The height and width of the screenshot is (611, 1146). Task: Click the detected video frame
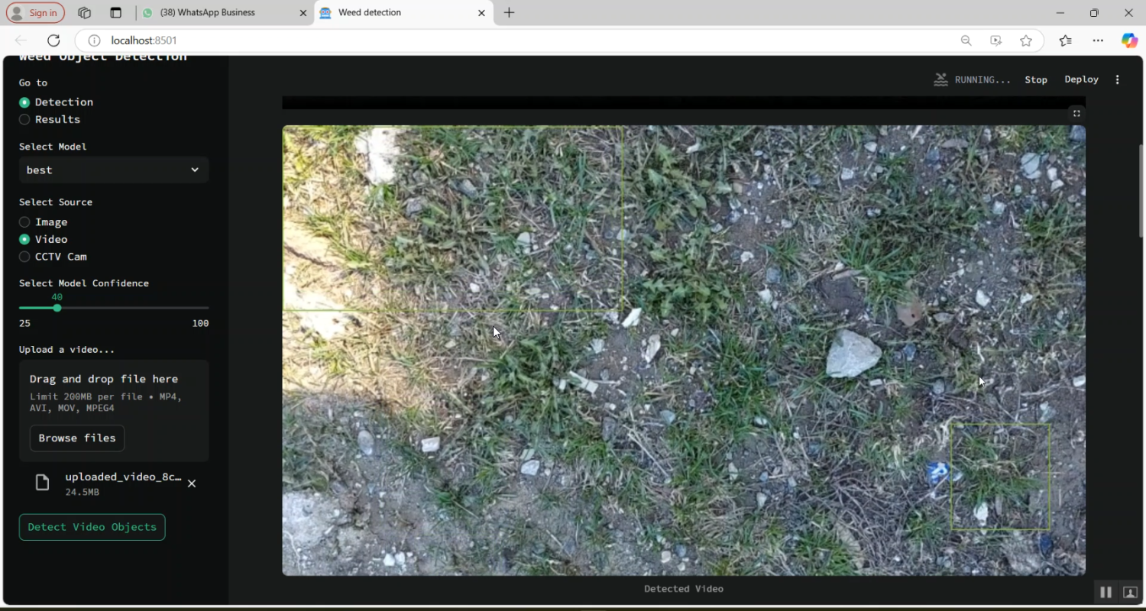point(684,351)
